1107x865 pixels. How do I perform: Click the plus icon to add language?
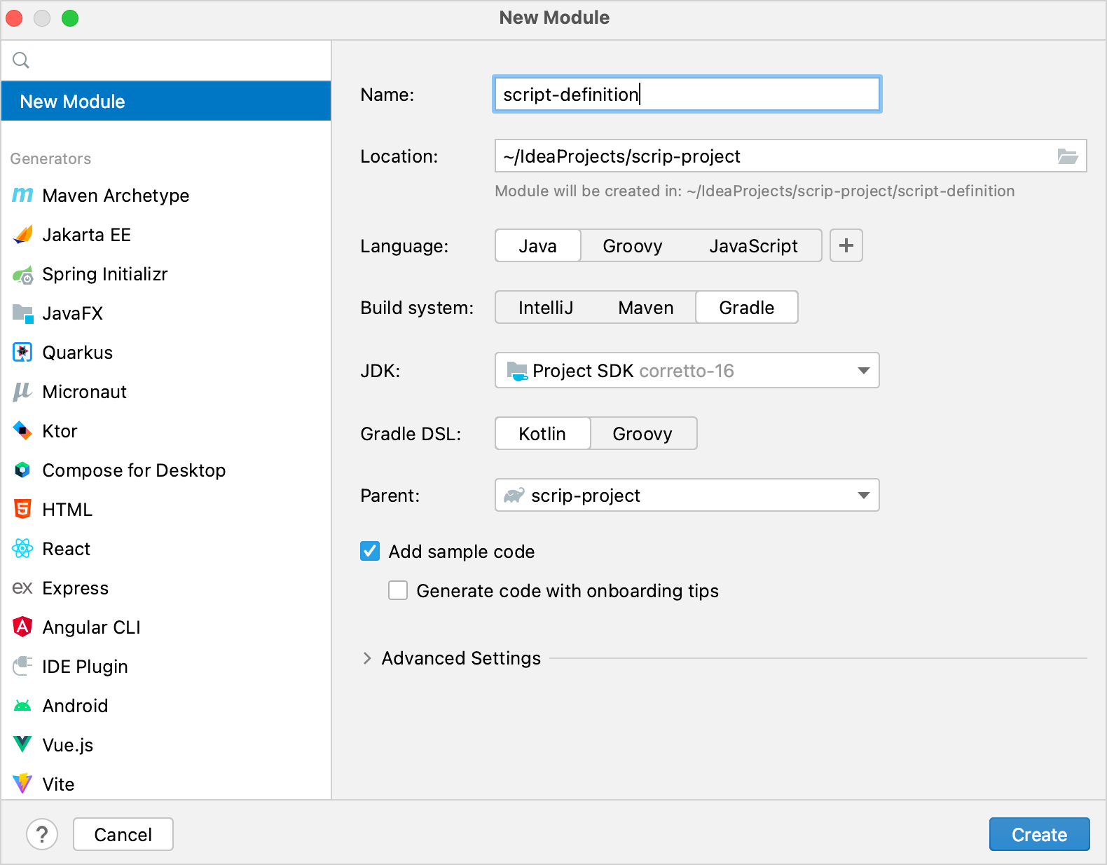(x=846, y=246)
